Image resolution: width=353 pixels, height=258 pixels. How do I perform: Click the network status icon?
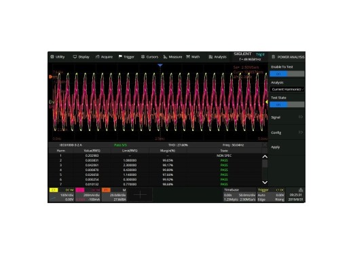click(301, 190)
